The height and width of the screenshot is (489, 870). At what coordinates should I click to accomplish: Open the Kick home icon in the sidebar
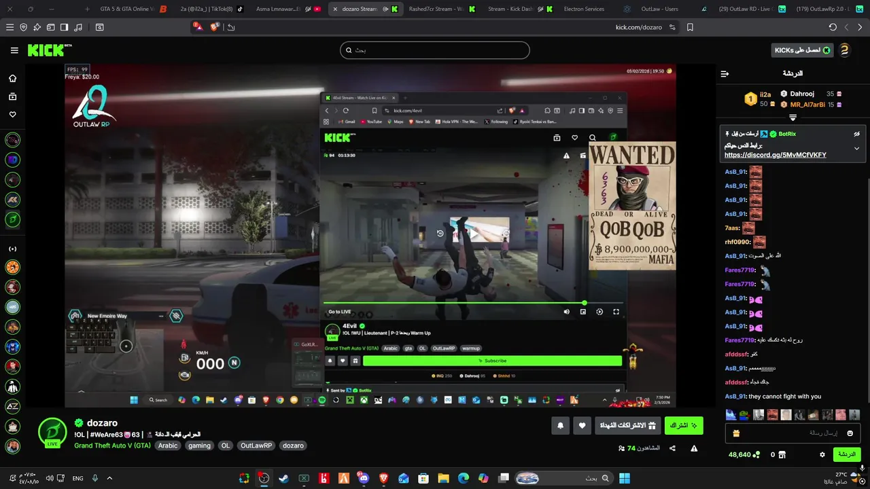click(12, 78)
